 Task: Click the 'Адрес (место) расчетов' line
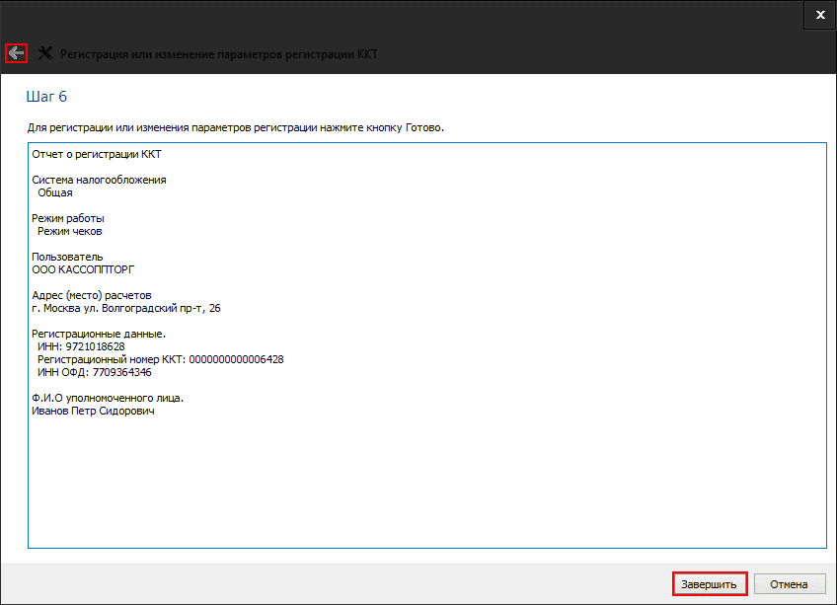pyautogui.click(x=91, y=295)
